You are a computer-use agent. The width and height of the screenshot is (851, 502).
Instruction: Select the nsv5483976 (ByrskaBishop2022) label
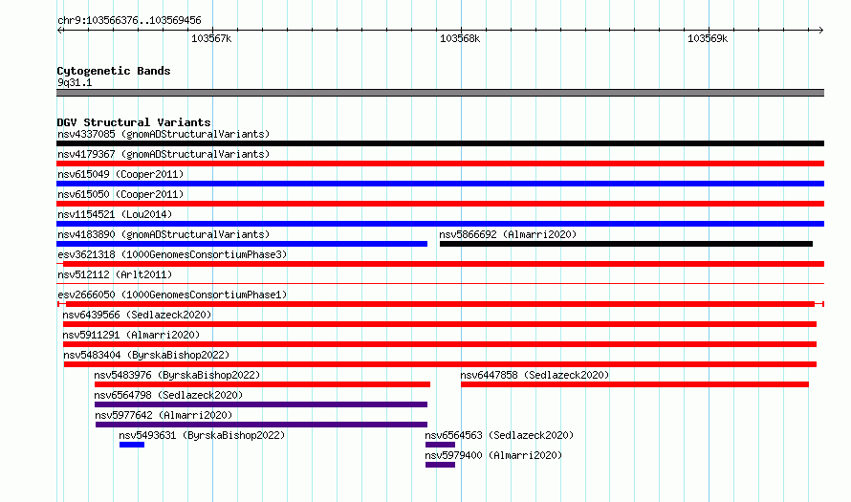point(177,375)
